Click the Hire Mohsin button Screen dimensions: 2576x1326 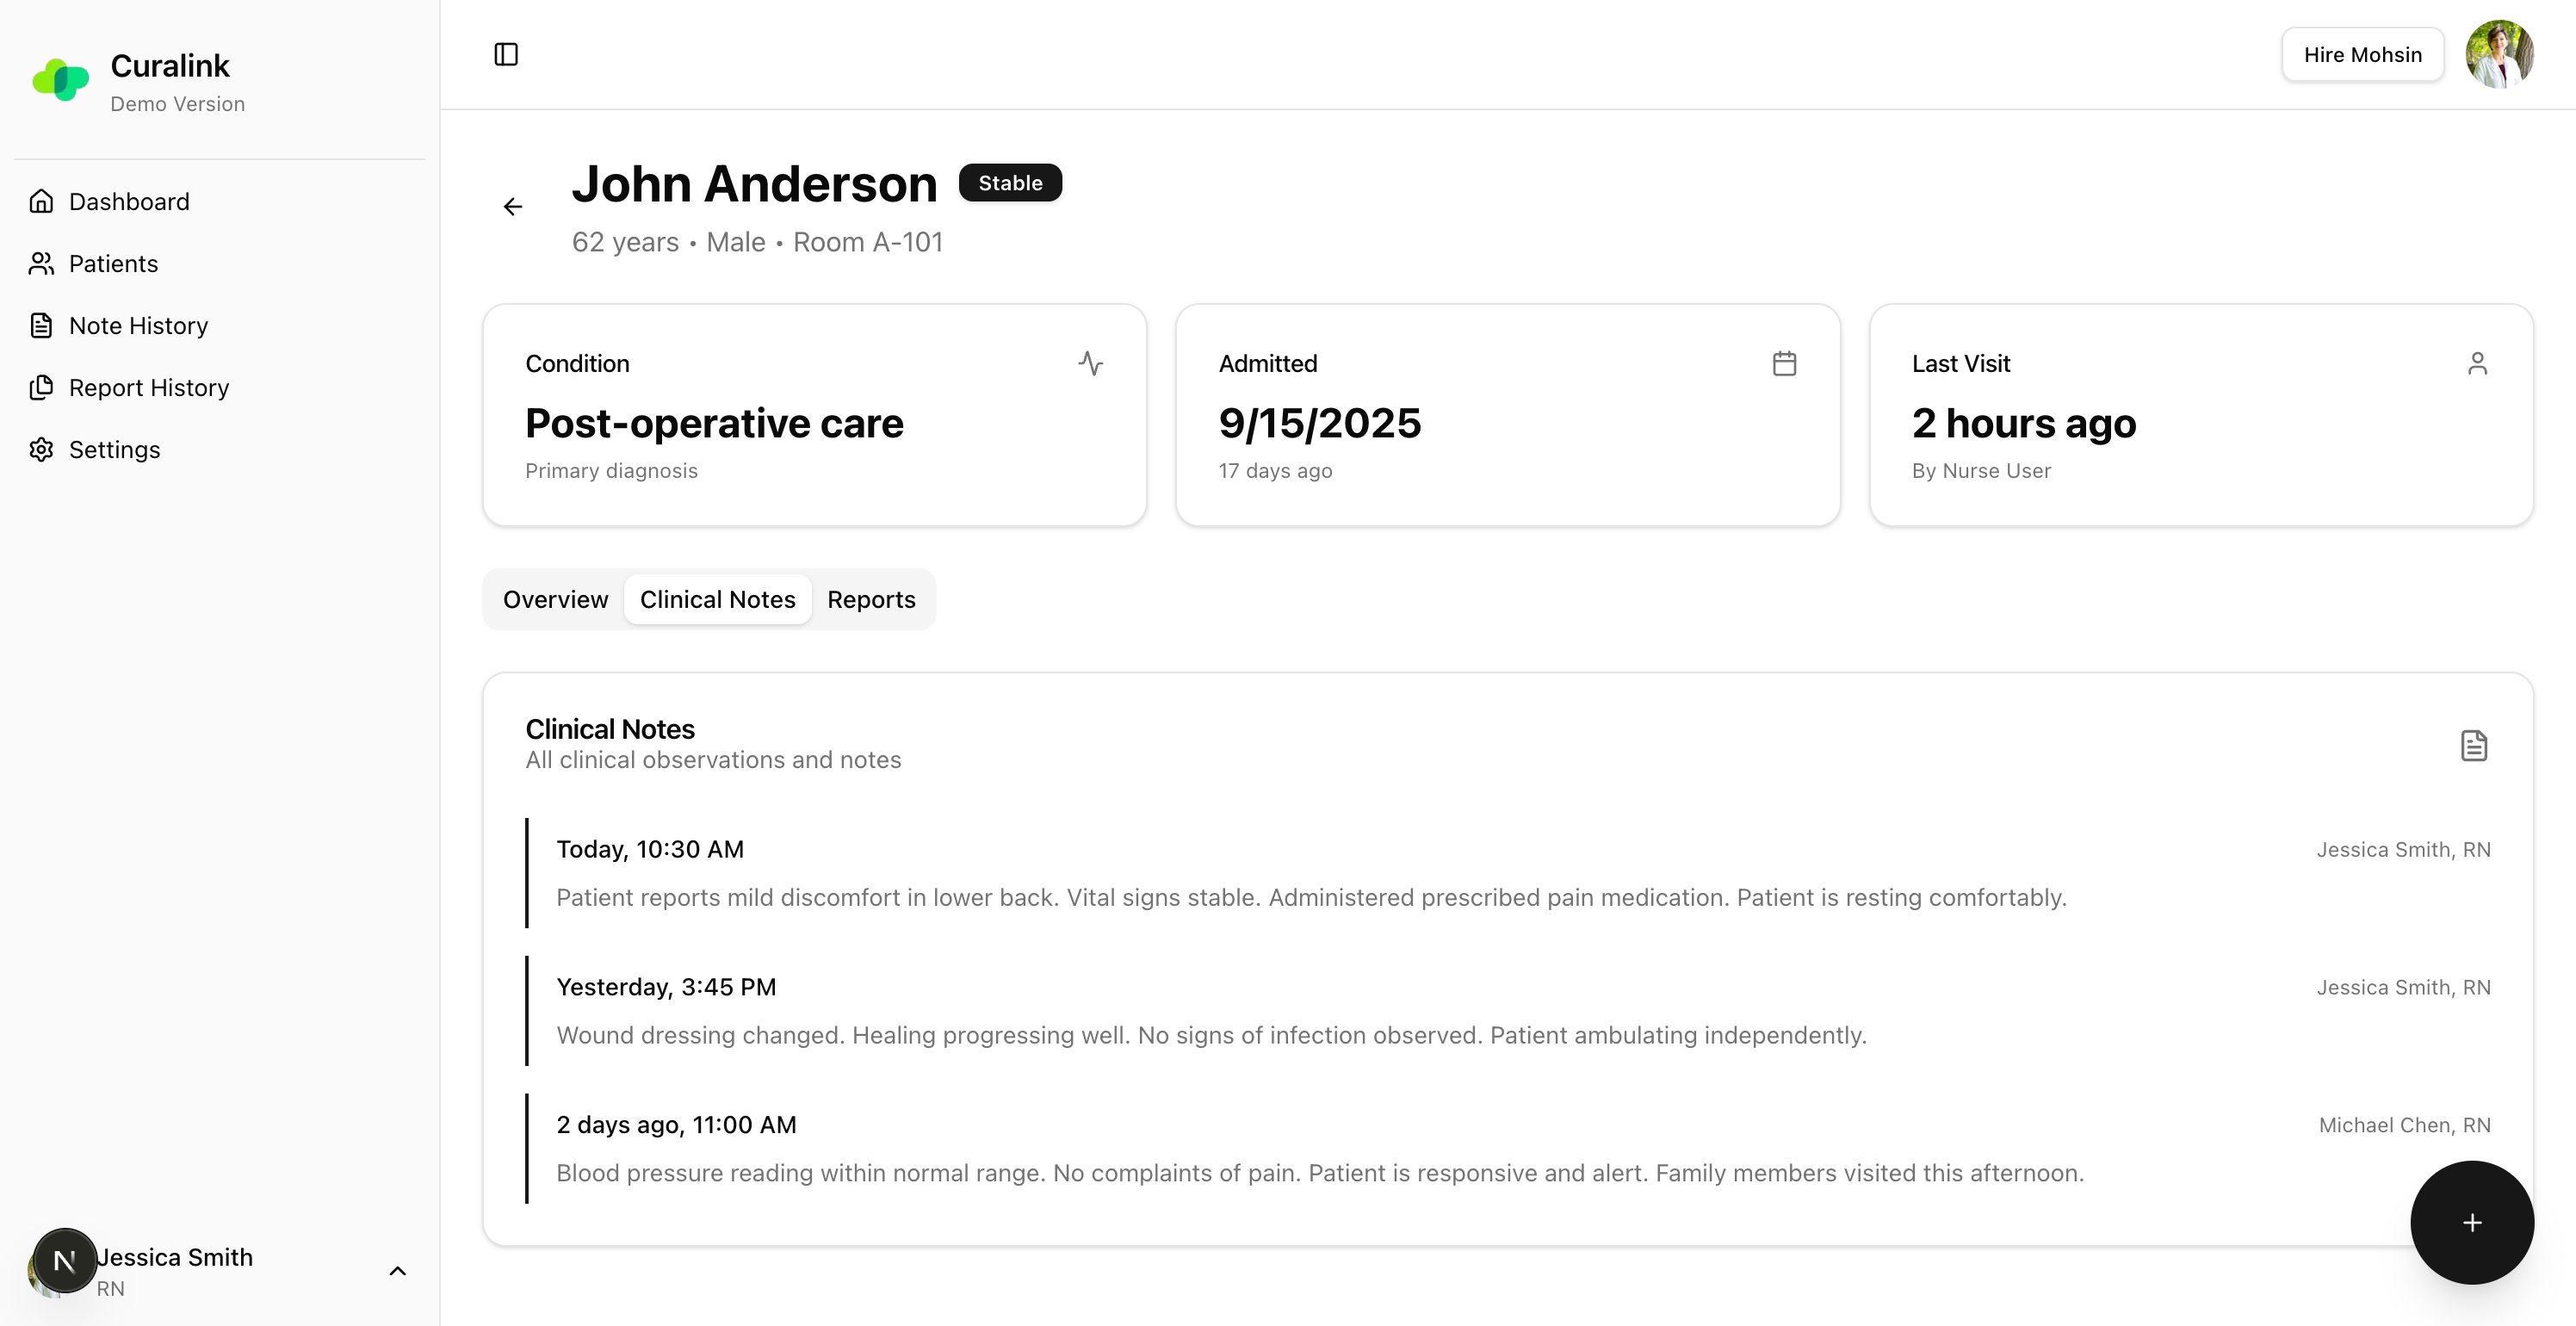[x=2362, y=54]
